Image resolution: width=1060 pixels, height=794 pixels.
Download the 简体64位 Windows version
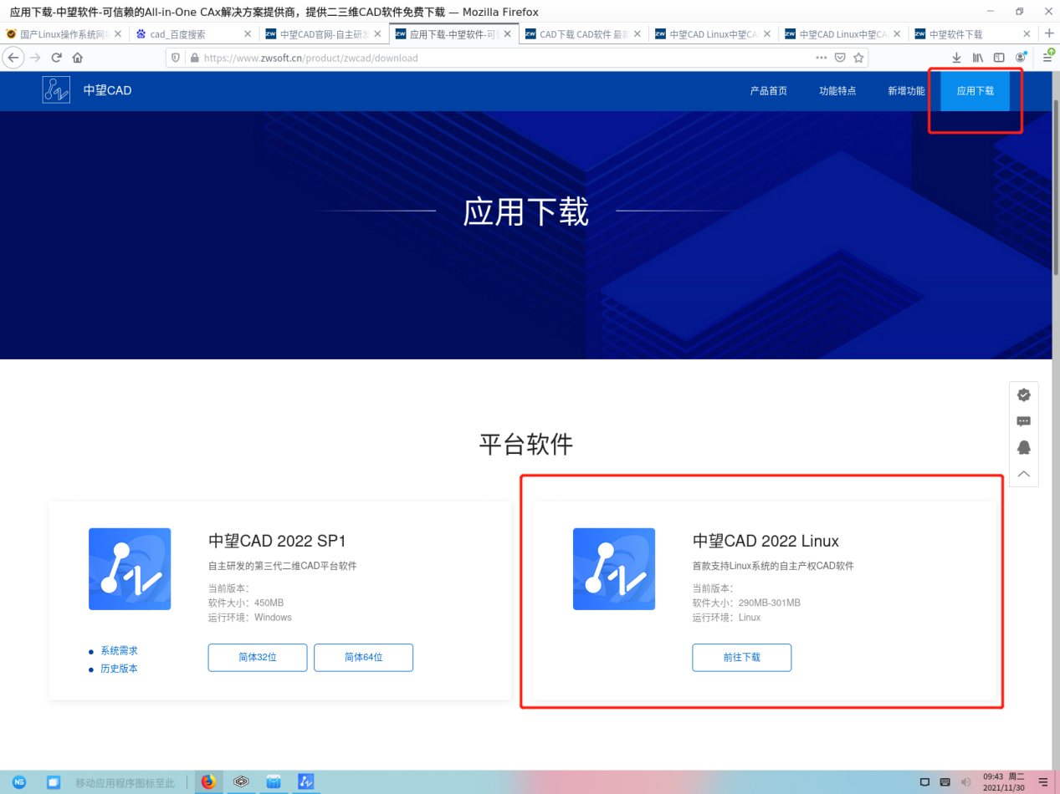[x=364, y=658]
